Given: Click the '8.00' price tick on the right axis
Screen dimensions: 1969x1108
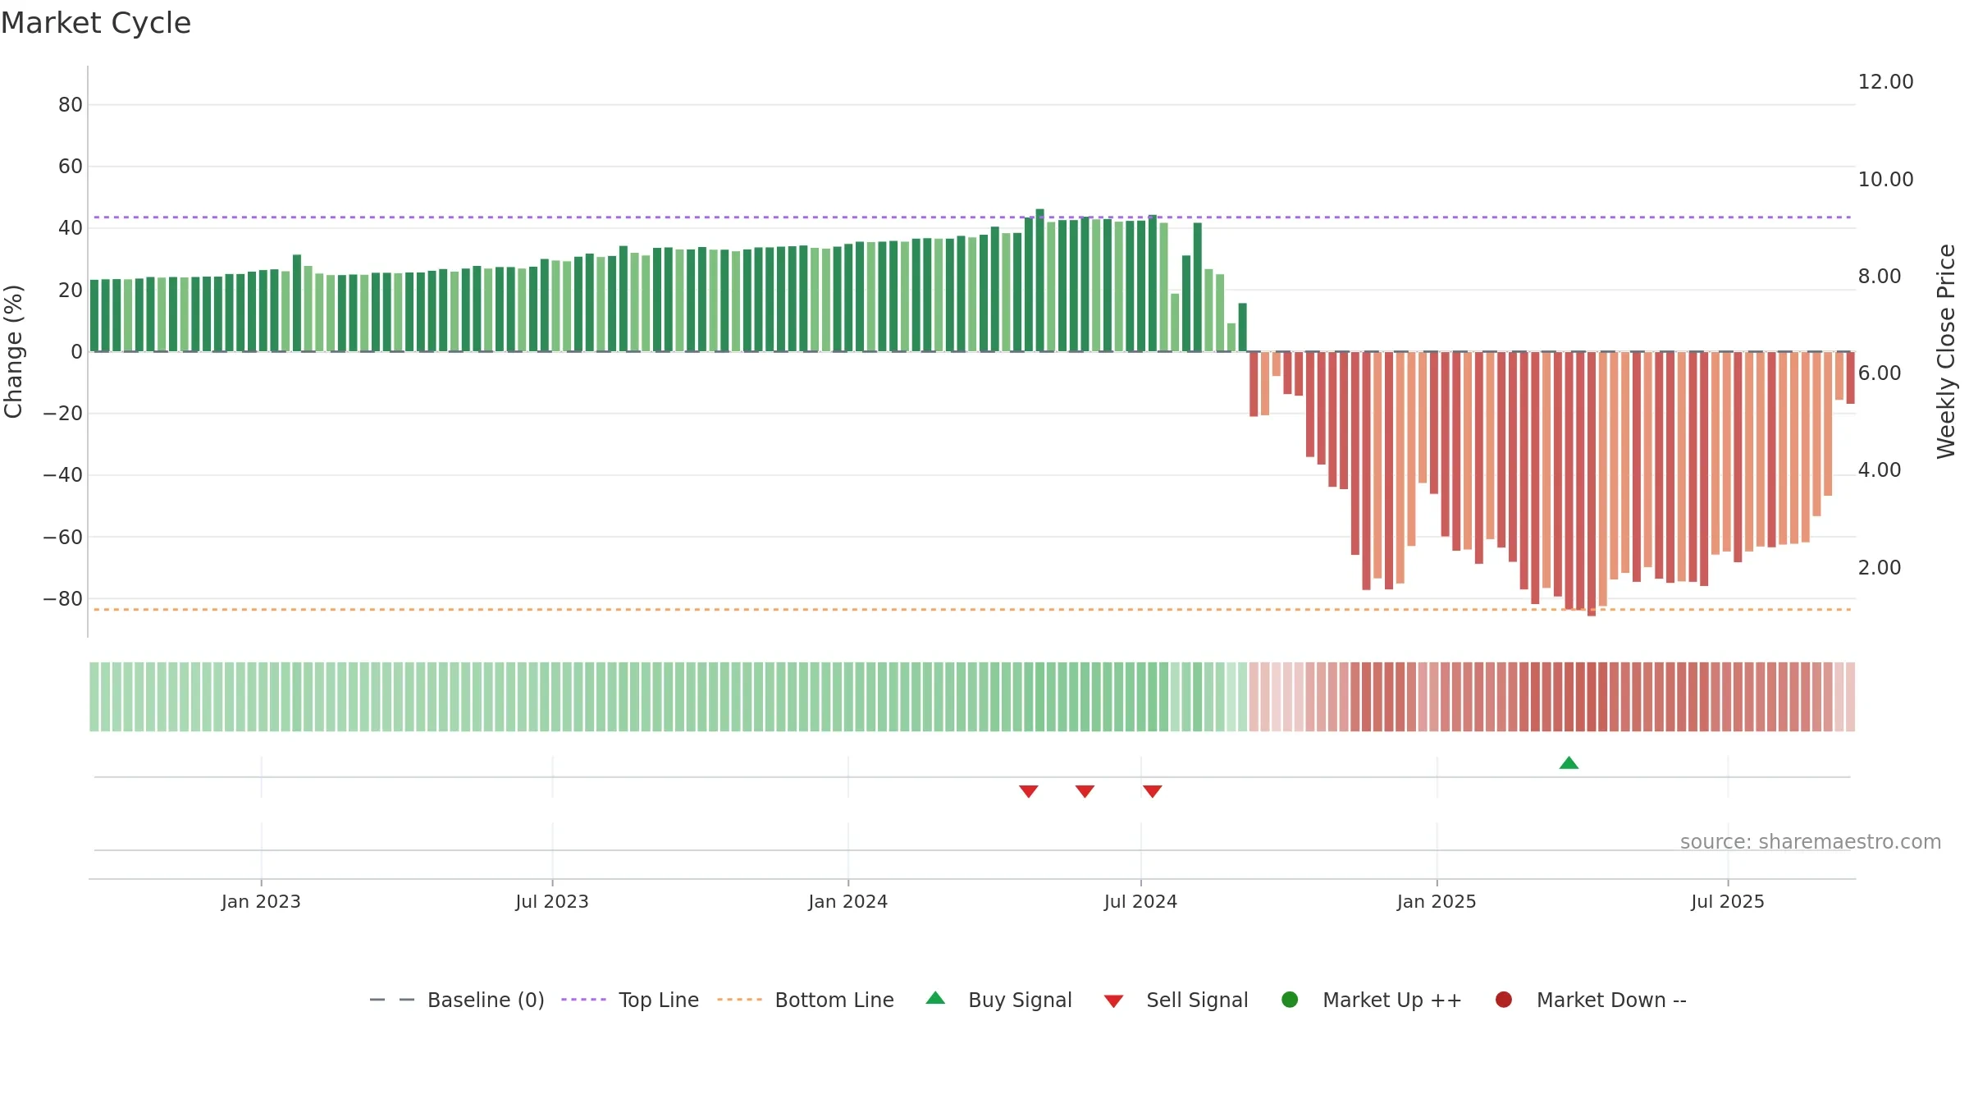Looking at the screenshot, I should coord(1880,277).
